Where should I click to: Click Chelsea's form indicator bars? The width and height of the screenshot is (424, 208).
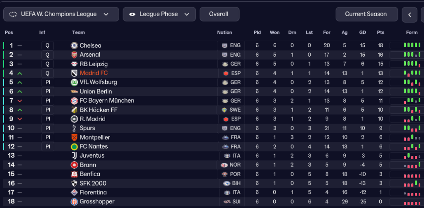(411, 45)
